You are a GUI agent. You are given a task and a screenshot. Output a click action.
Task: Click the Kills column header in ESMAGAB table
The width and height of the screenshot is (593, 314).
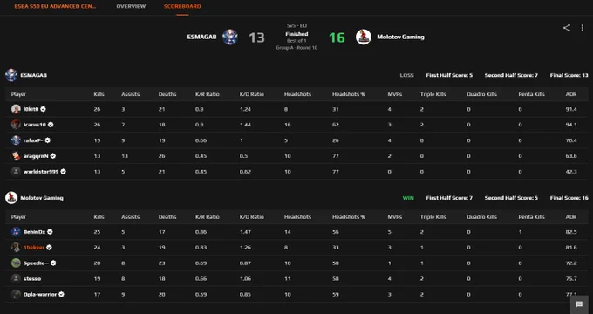click(99, 94)
